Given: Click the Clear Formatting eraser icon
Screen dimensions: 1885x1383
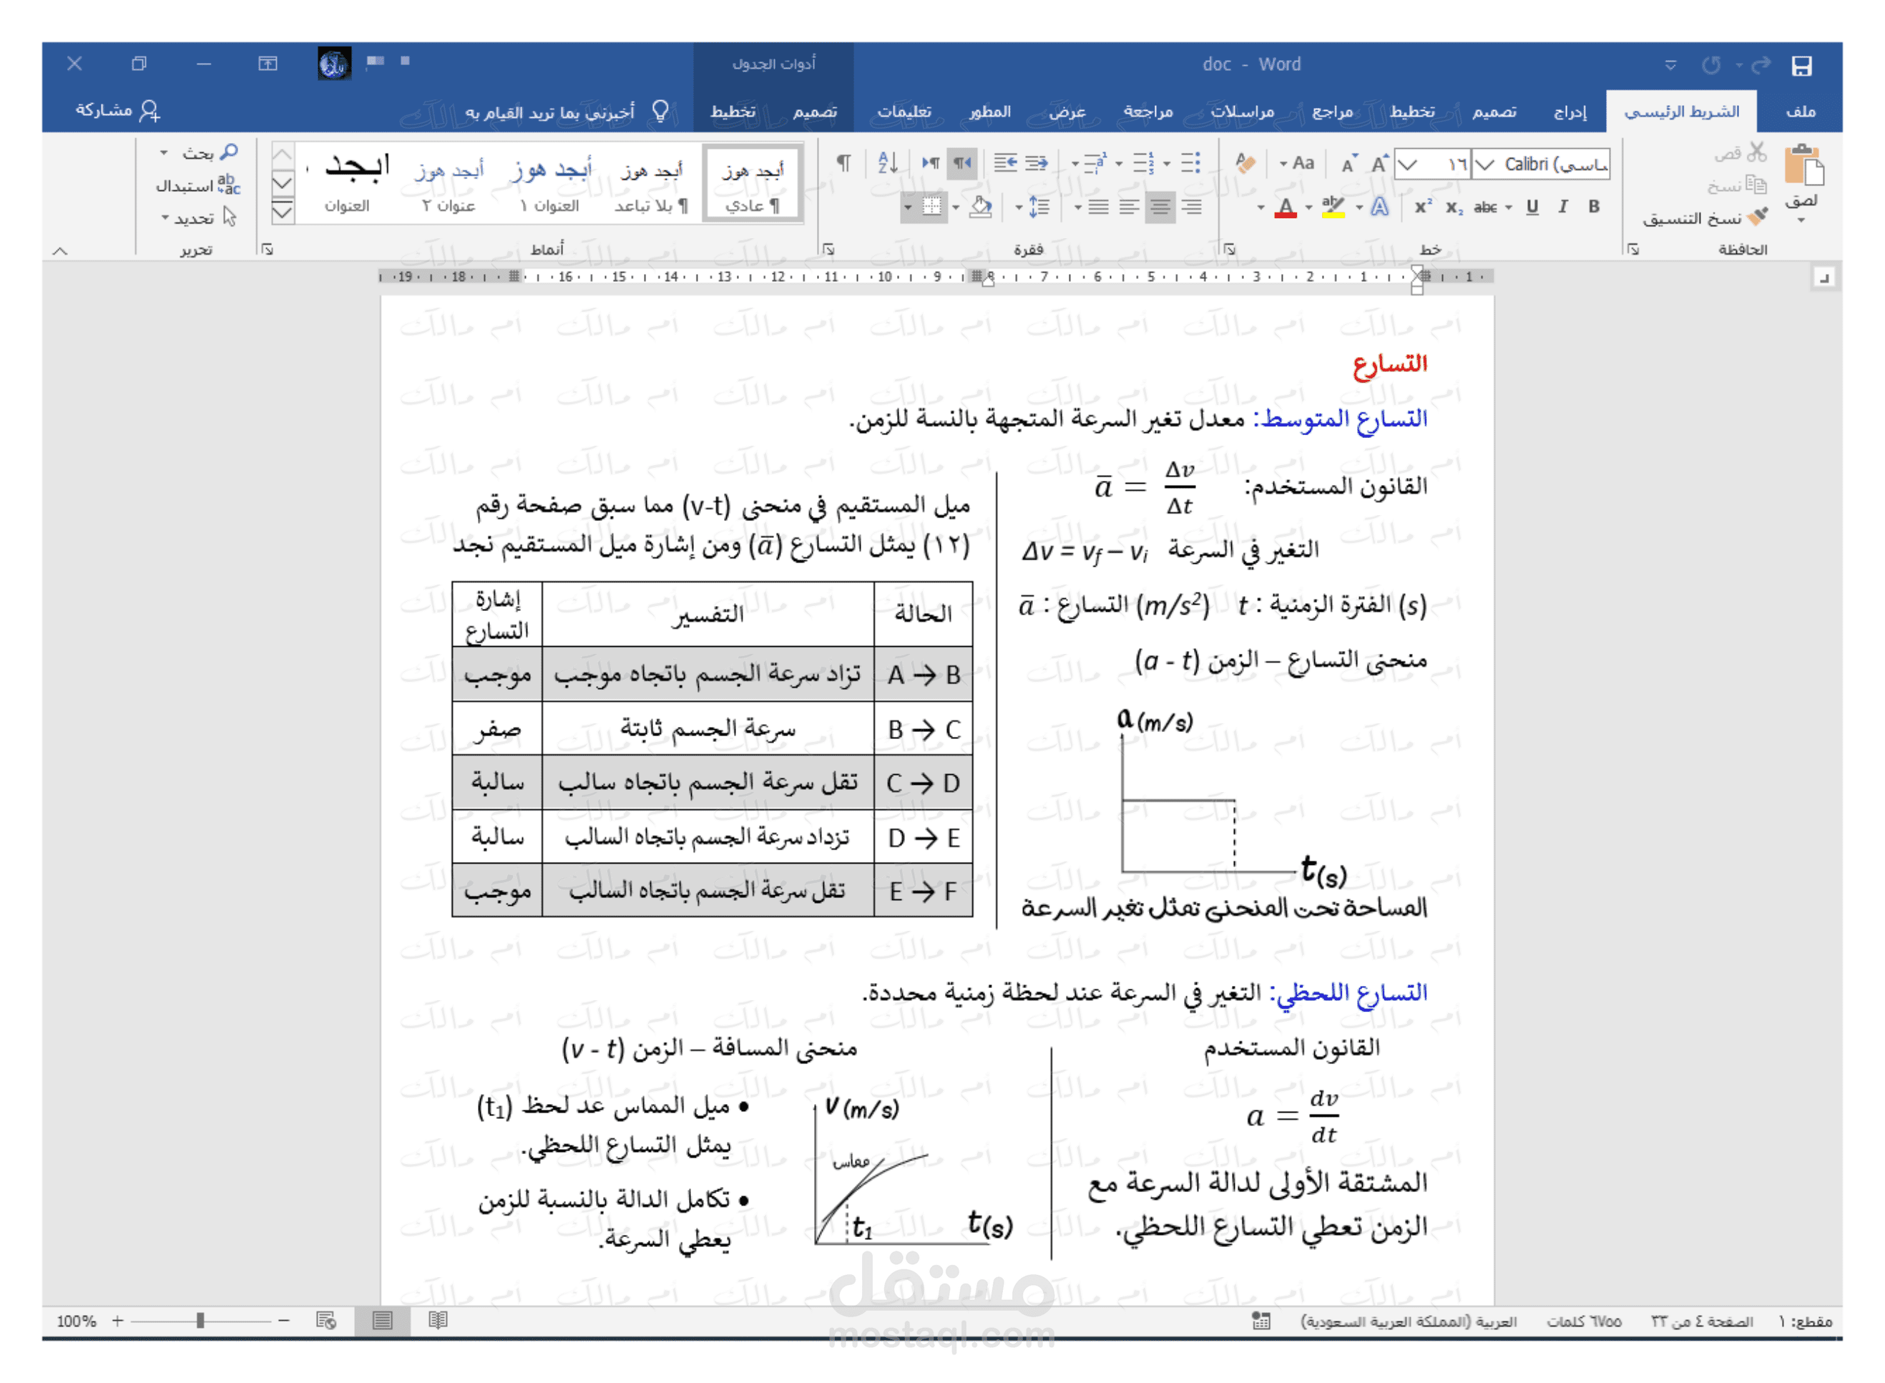Looking at the screenshot, I should tap(1245, 163).
